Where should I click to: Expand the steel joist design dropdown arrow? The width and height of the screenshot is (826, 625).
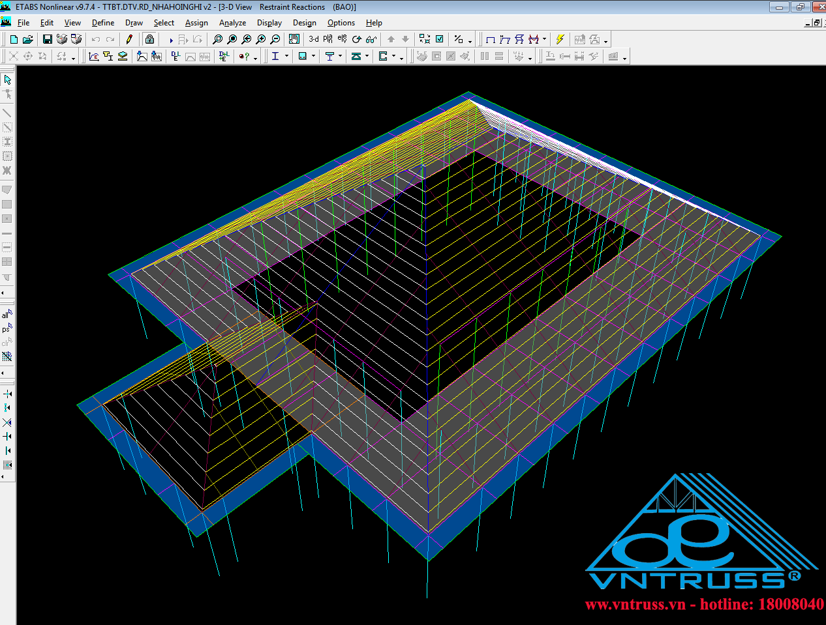pyautogui.click(x=367, y=57)
